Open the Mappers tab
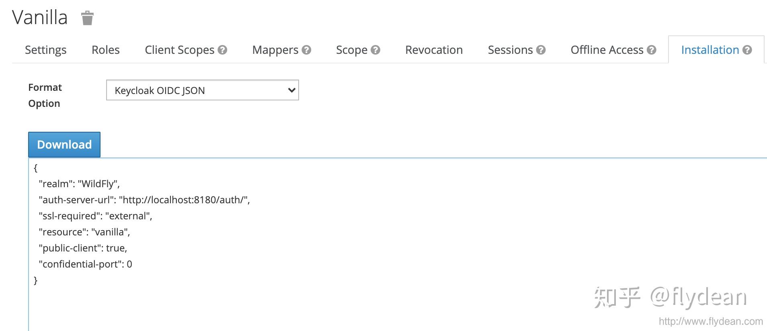Screen dimensions: 767x331 tap(275, 50)
